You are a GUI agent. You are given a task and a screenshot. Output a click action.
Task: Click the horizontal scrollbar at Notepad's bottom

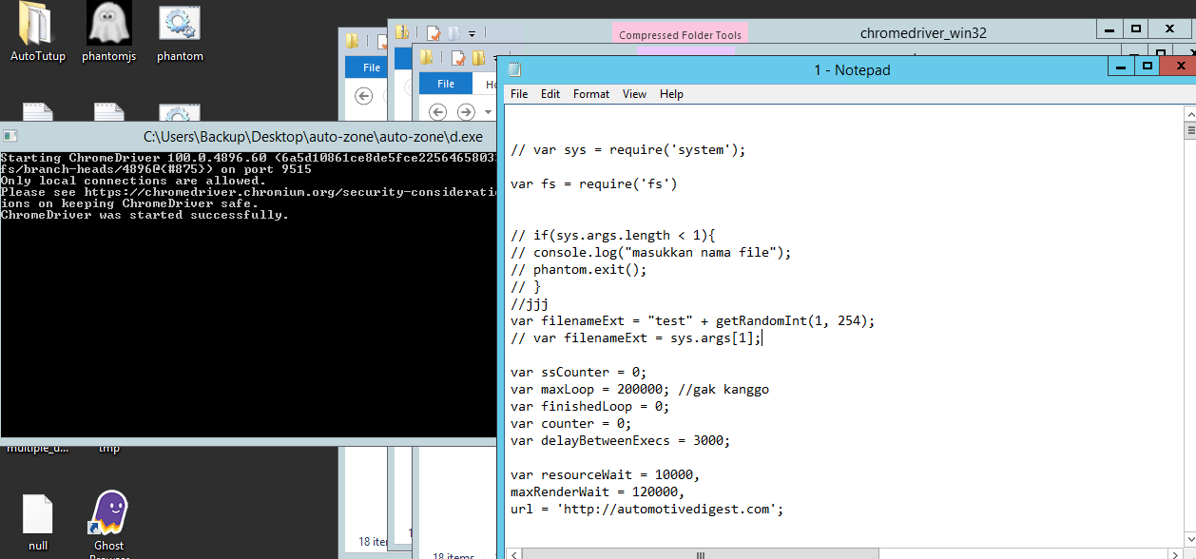pos(699,554)
